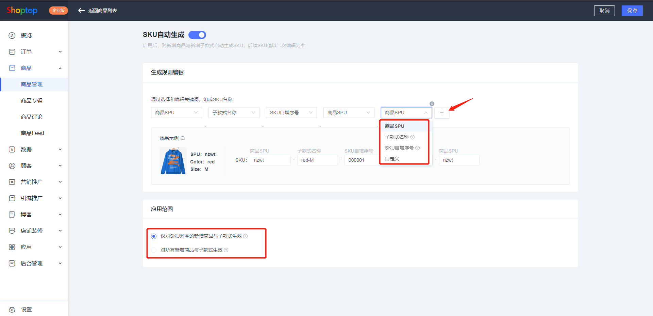Click the Overview compass icon in sidebar
This screenshot has width=653, height=316.
pos(12,36)
